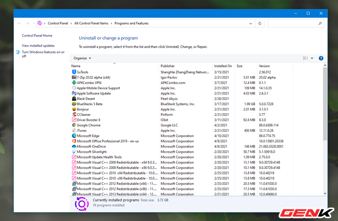Open Control Panel Home link

pos(37,35)
